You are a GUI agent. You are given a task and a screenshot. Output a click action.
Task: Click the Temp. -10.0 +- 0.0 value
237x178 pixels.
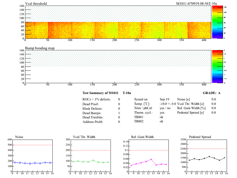pyautogui.click(x=168, y=104)
